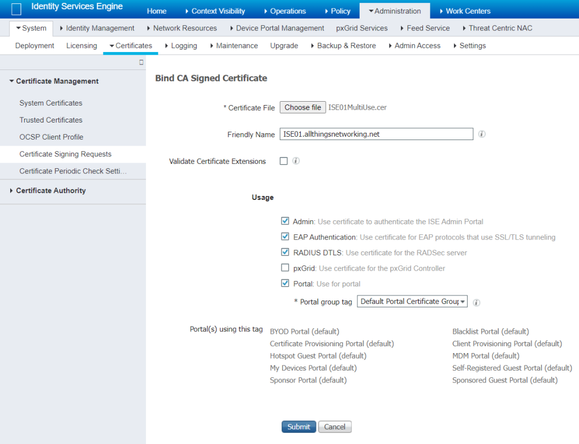Open Trusted Certificates in sidebar
Image resolution: width=579 pixels, height=444 pixels.
click(51, 120)
